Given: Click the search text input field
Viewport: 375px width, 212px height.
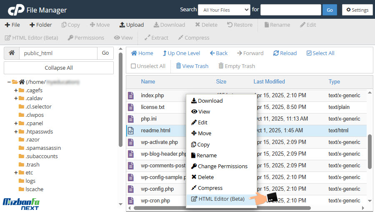Looking at the screenshot, I should [x=290, y=10].
